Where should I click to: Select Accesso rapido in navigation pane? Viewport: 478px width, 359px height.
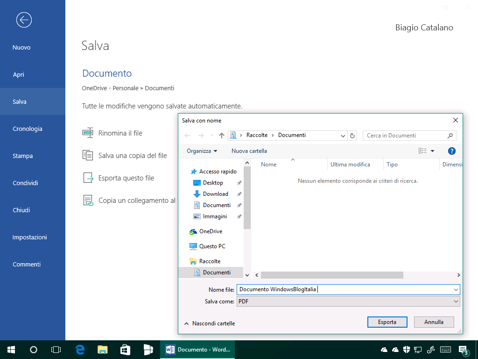(213, 172)
